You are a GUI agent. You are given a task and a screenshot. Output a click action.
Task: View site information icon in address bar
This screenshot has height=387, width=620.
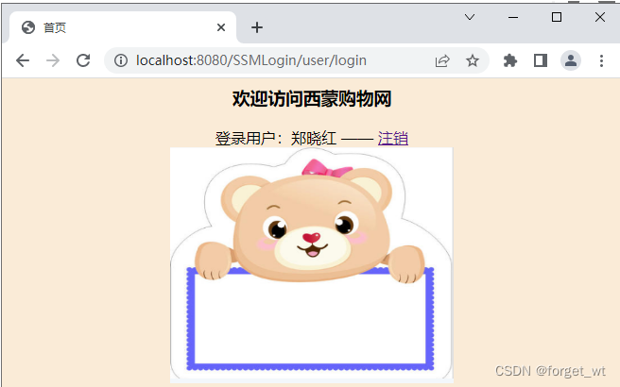point(121,60)
